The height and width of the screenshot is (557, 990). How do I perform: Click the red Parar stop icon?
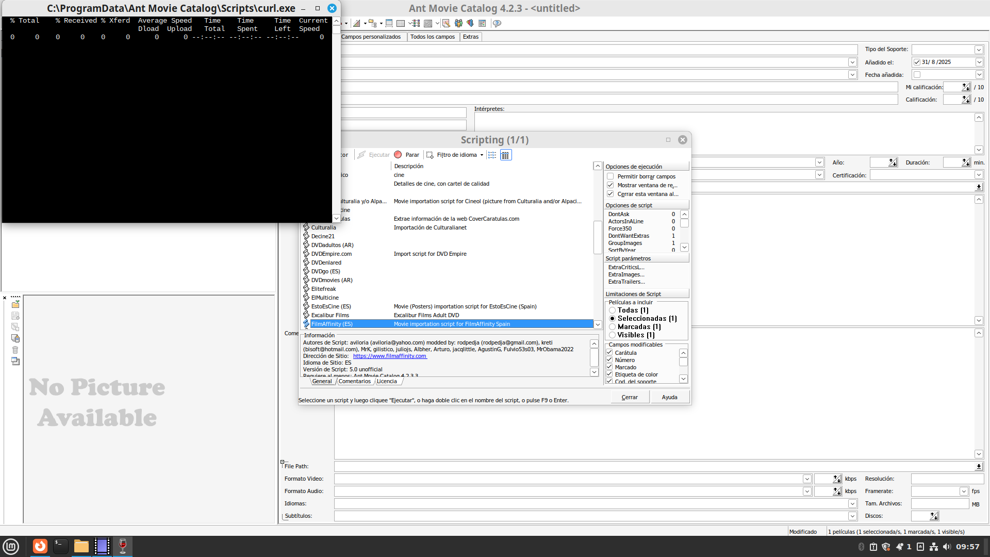[398, 155]
